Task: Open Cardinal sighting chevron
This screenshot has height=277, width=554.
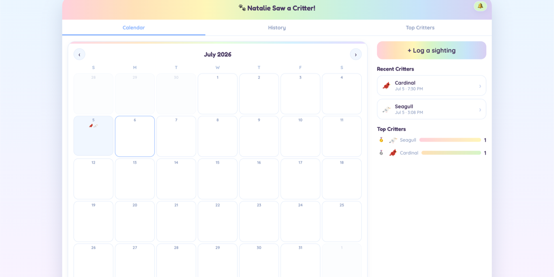Action: coord(480,86)
